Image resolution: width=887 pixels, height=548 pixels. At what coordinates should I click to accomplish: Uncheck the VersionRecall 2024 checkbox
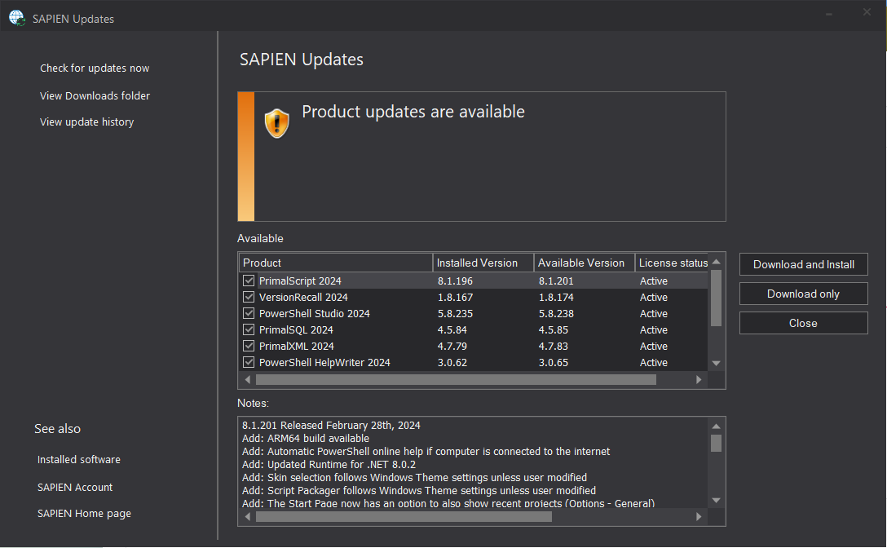point(249,297)
